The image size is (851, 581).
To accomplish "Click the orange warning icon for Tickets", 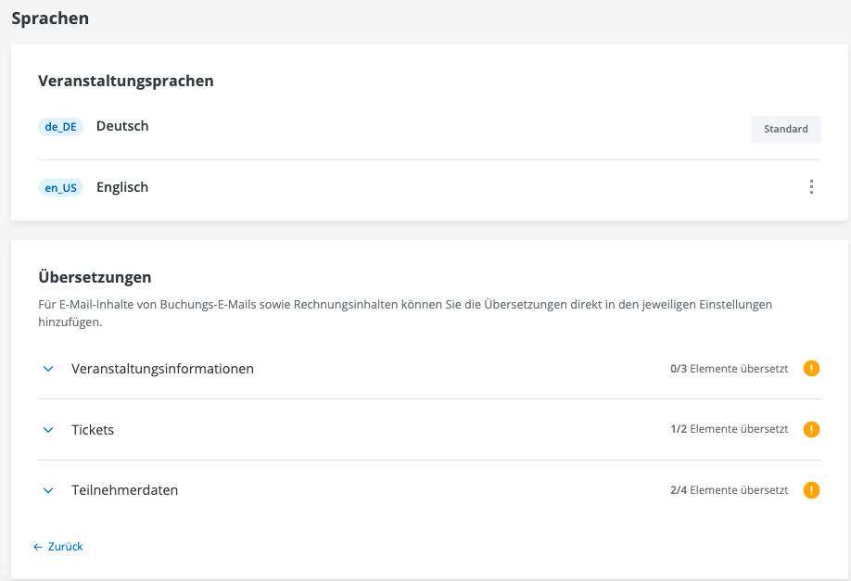I will tap(812, 430).
